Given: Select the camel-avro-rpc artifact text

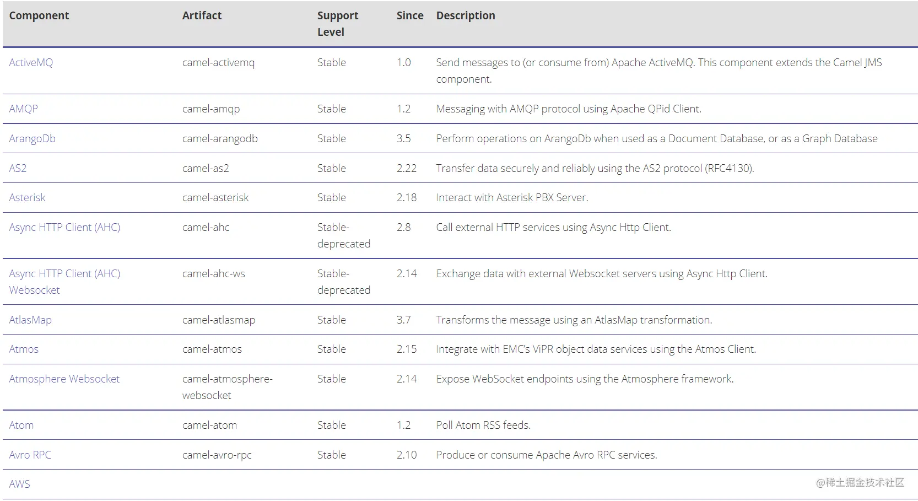Looking at the screenshot, I should click(x=217, y=455).
